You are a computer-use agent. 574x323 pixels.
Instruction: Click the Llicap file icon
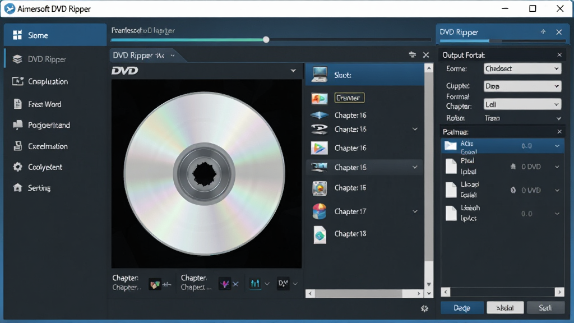(x=451, y=190)
